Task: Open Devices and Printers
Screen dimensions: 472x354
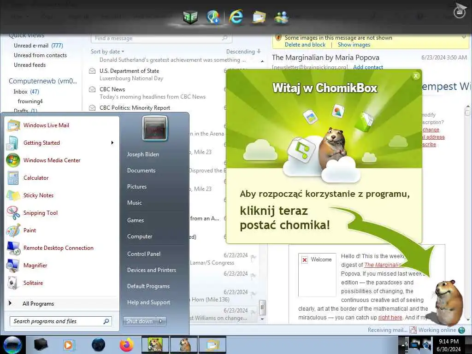Action: point(151,270)
